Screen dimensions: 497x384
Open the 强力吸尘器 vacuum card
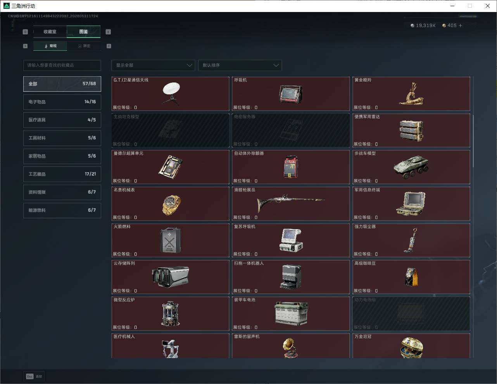point(411,240)
